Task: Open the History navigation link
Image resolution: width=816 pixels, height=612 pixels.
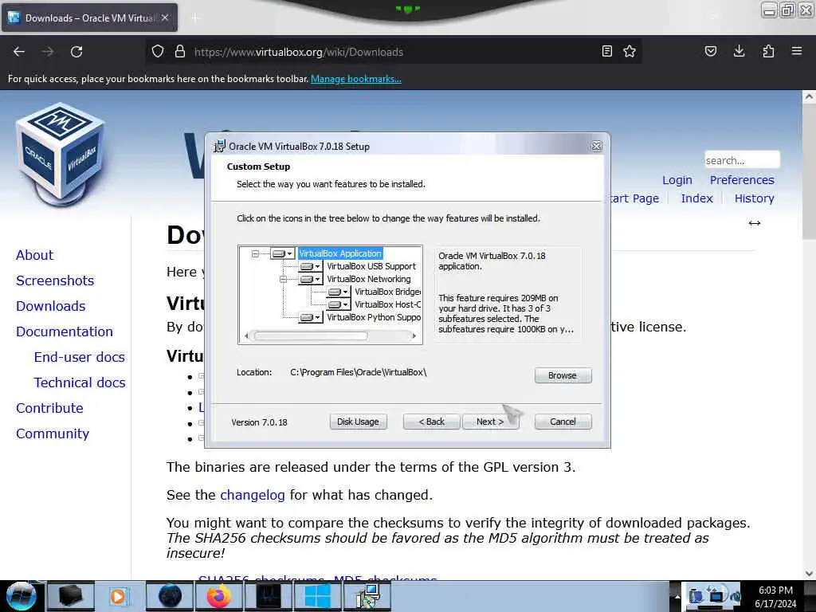Action: pos(754,198)
